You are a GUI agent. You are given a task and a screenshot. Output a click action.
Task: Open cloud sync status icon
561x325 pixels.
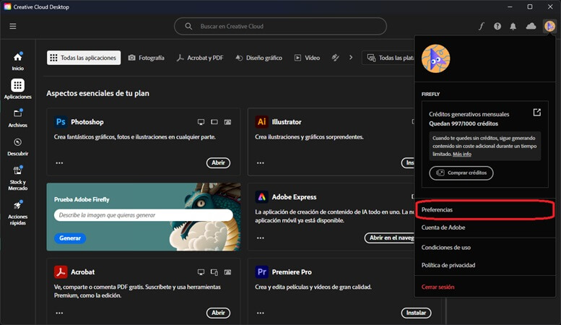[531, 26]
